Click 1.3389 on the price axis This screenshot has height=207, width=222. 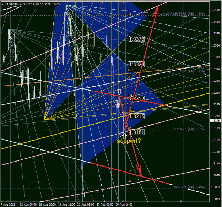pyautogui.click(x=216, y=33)
